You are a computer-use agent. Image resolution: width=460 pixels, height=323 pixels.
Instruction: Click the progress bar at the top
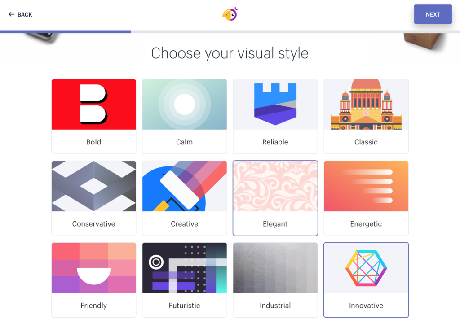pyautogui.click(x=230, y=32)
